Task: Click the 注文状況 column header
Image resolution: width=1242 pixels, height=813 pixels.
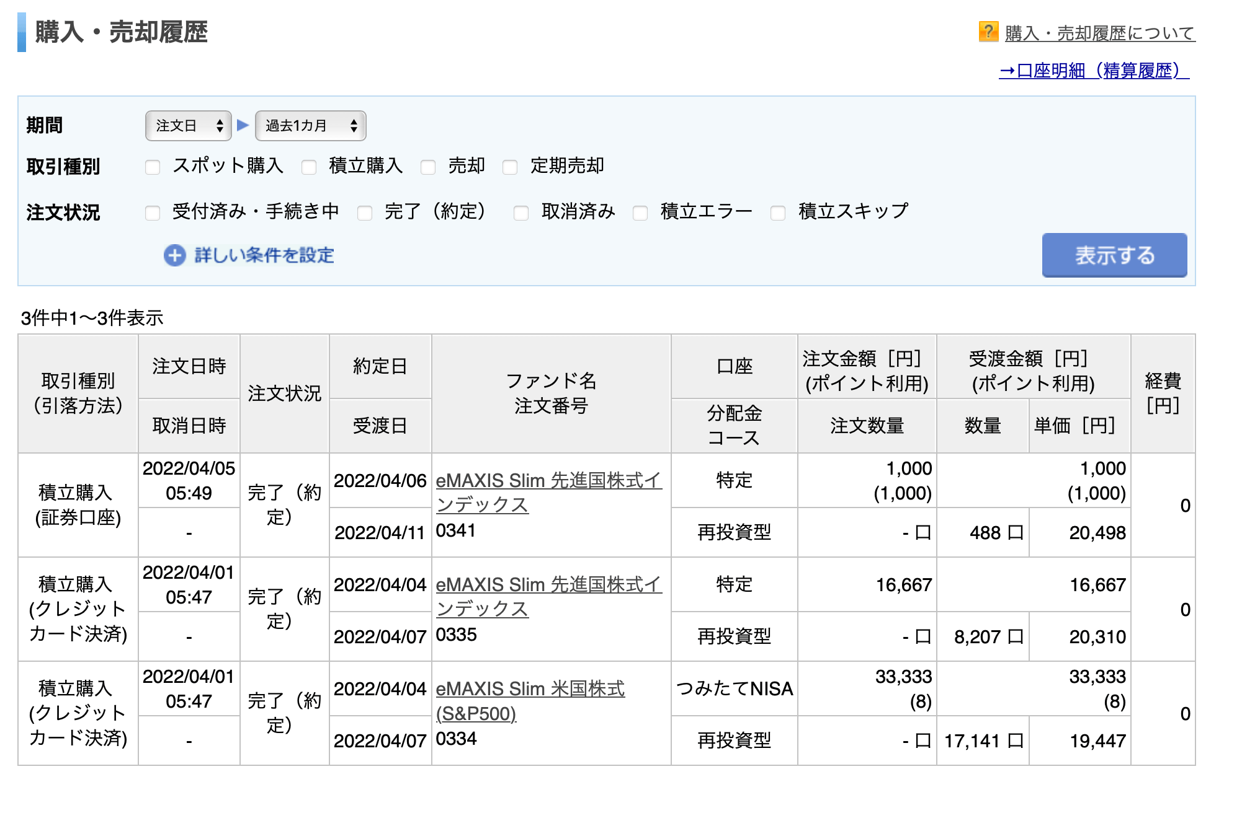Action: pos(285,393)
